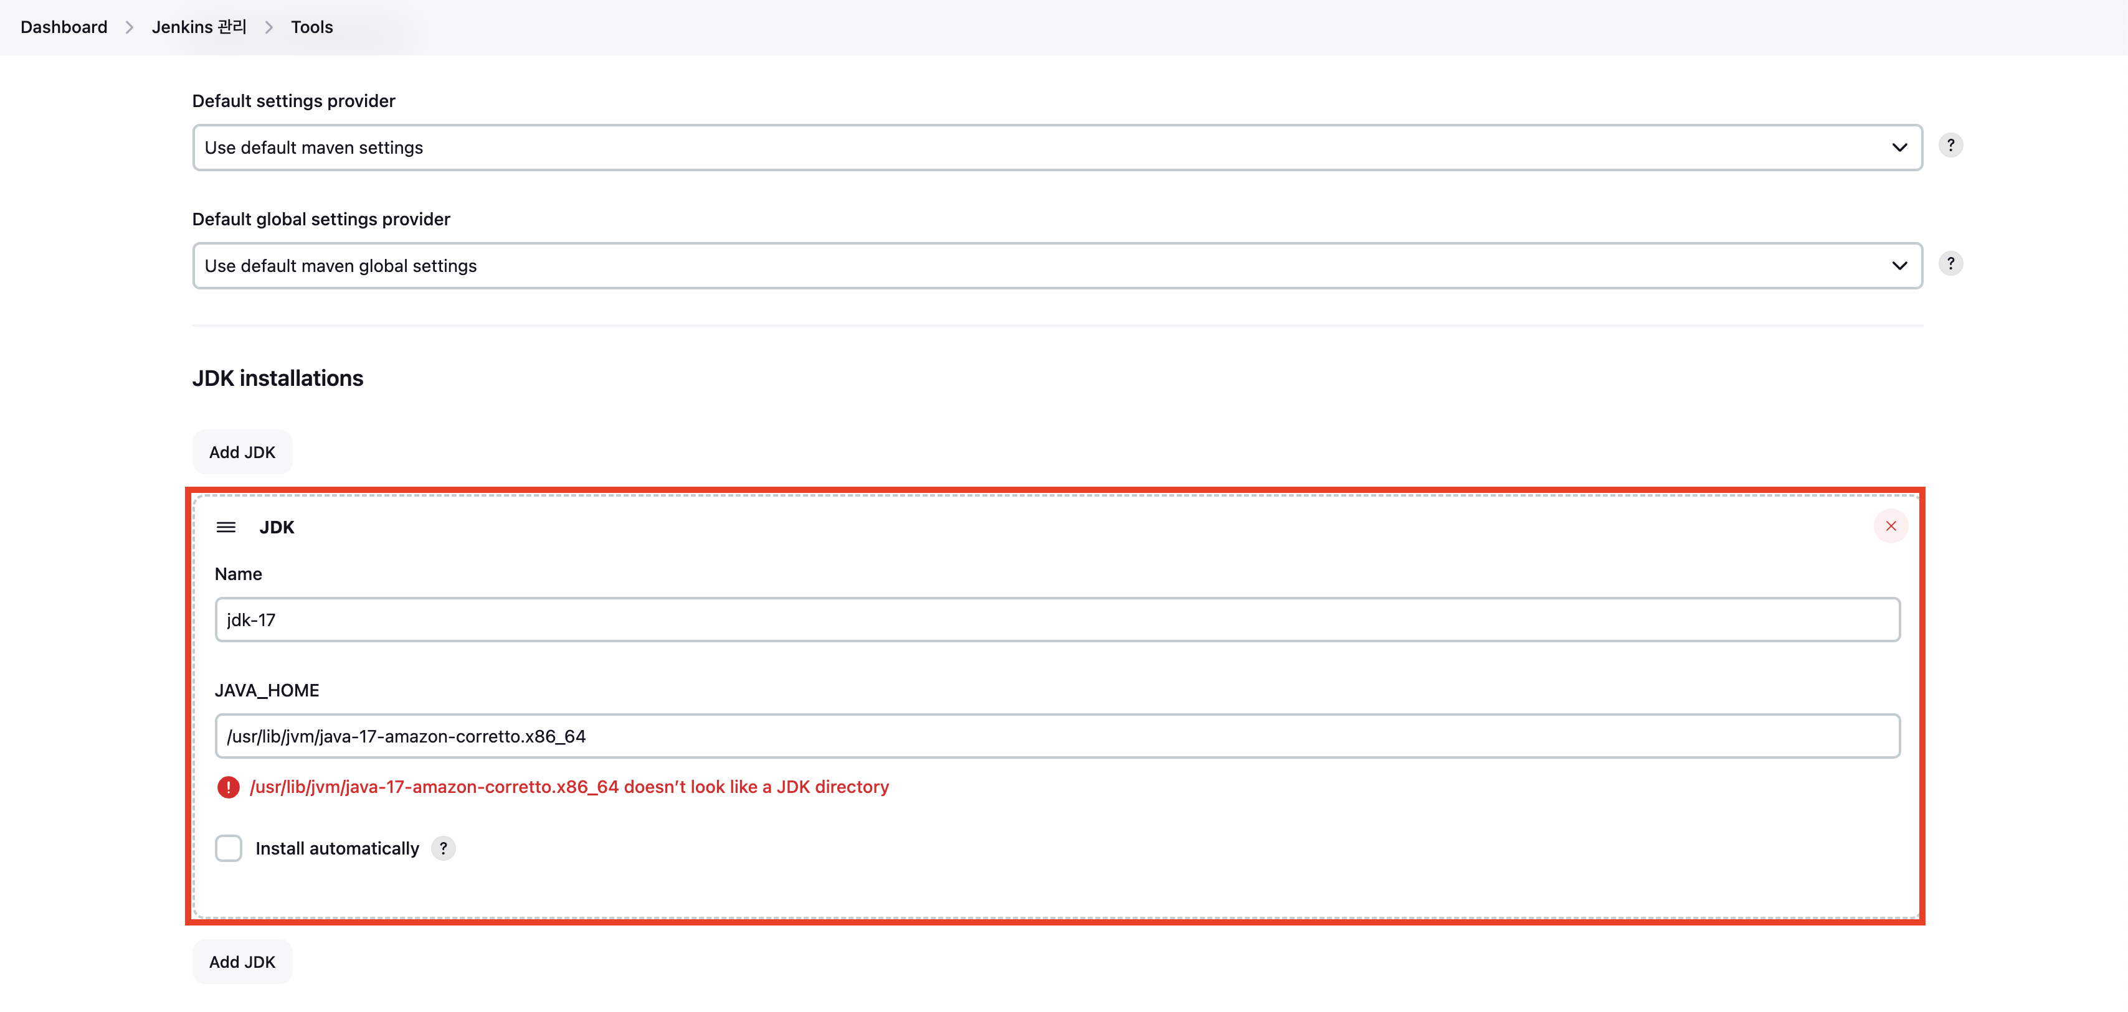Viewport: 2128px width, 1012px height.
Task: Click the Install automatically label
Action: [337, 848]
